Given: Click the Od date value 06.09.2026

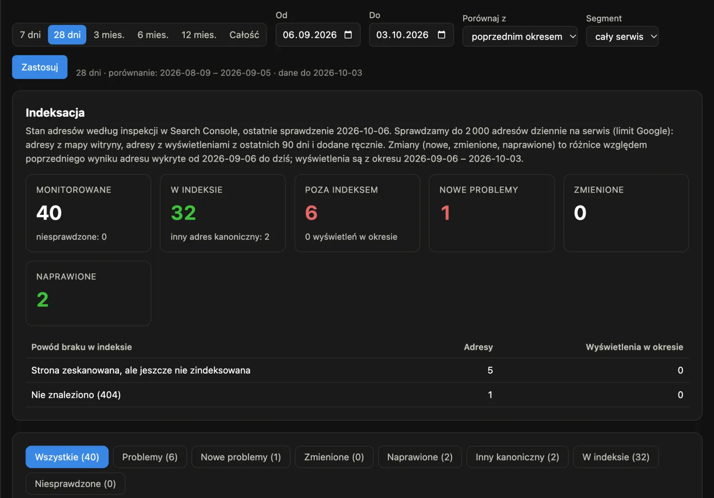Looking at the screenshot, I should [310, 35].
